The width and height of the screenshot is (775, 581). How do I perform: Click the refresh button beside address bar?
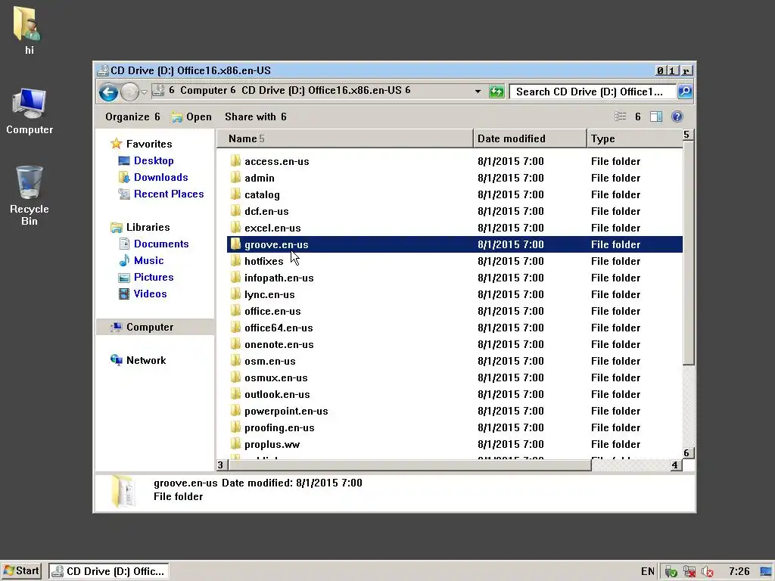click(496, 92)
